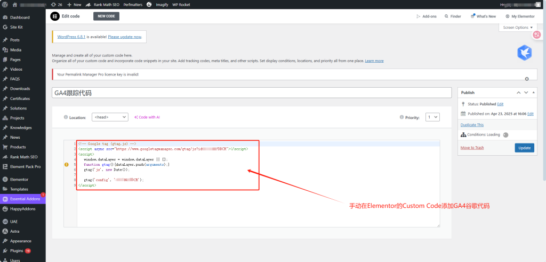The width and height of the screenshot is (546, 262).
Task: Click the WordPress logo in admin bar
Action: click(x=5, y=5)
